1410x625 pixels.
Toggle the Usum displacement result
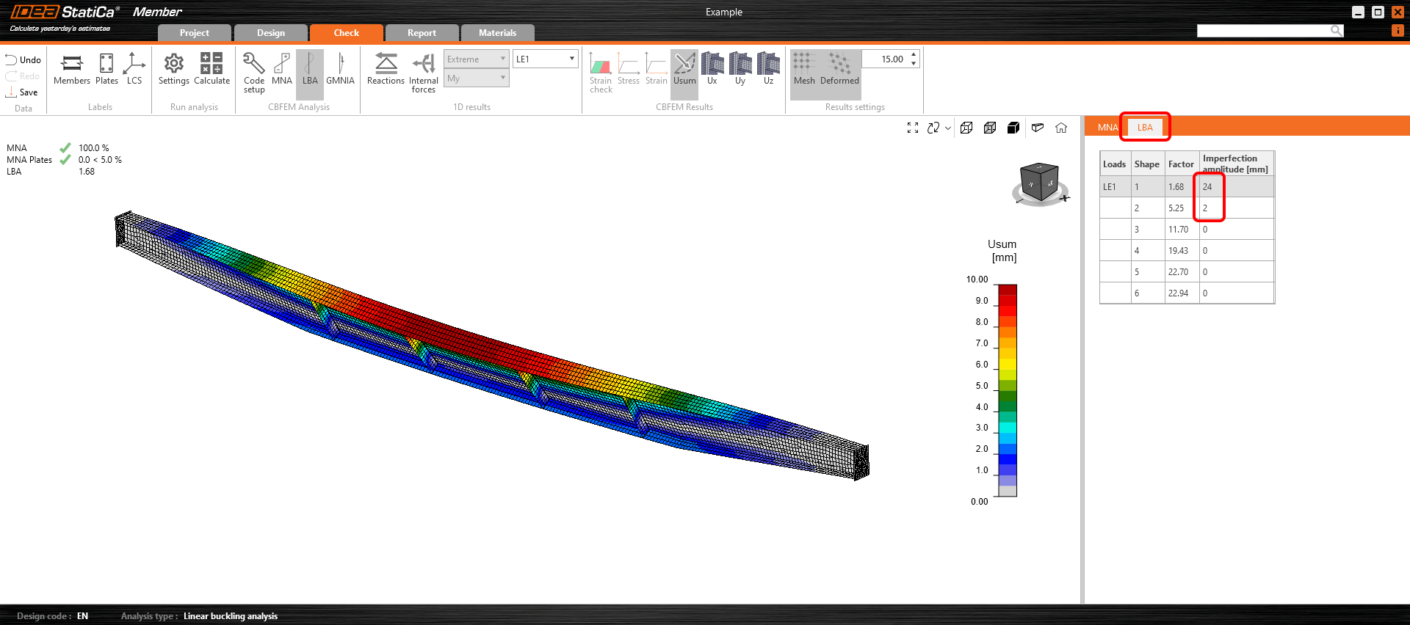684,70
